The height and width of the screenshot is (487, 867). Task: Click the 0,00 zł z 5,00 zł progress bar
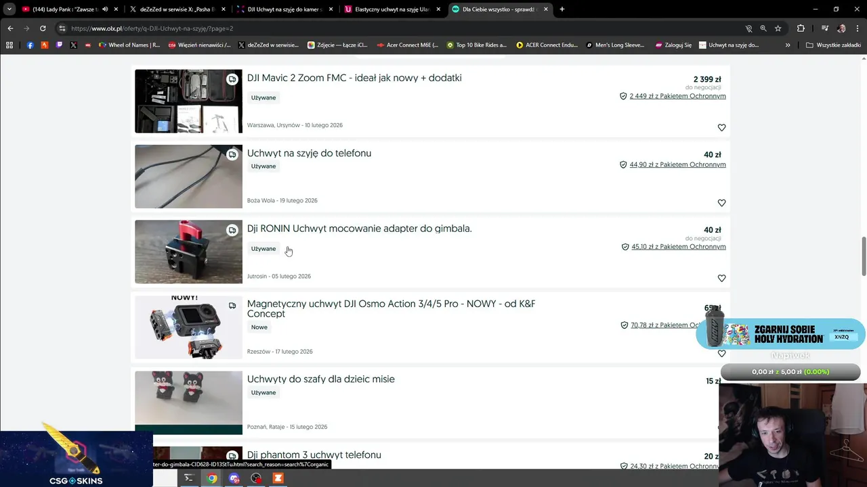click(790, 372)
